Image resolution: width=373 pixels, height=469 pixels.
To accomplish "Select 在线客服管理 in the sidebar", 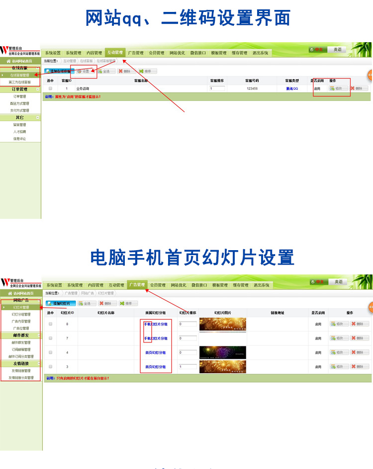I will 20,75.
